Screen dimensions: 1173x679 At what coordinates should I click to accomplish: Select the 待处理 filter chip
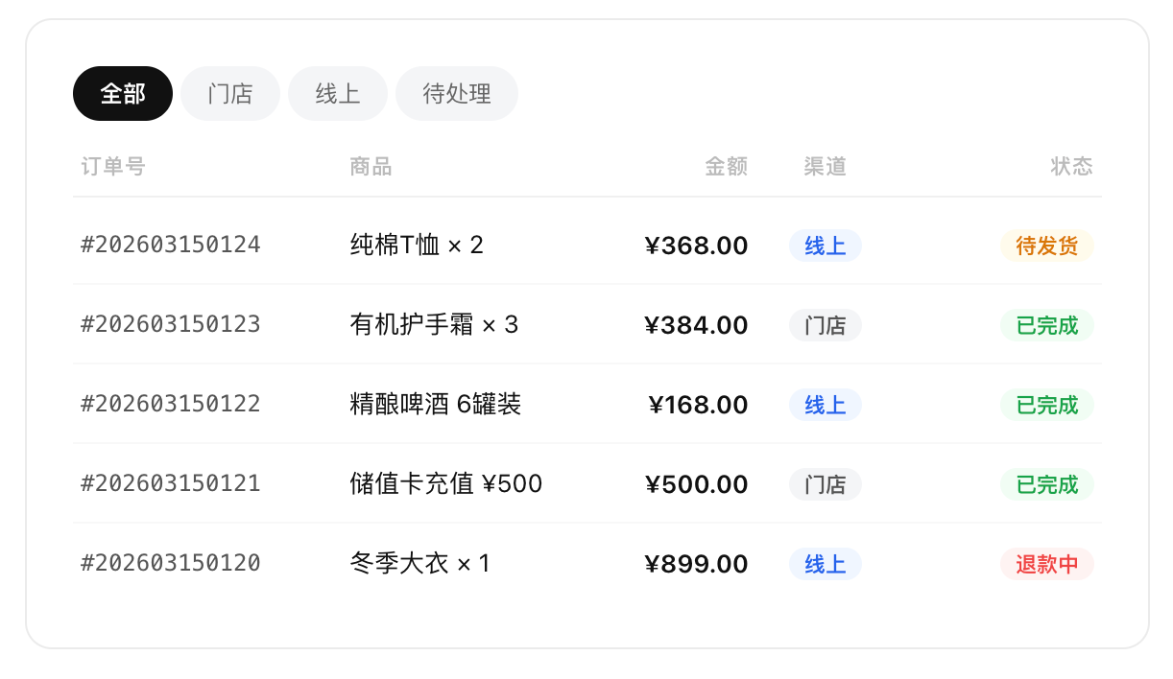(x=457, y=93)
